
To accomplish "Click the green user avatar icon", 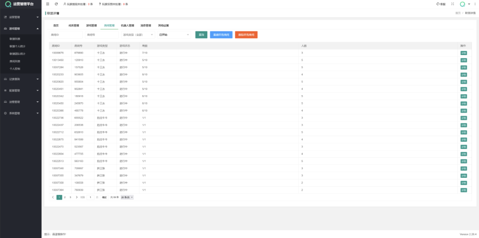I will point(462,4).
